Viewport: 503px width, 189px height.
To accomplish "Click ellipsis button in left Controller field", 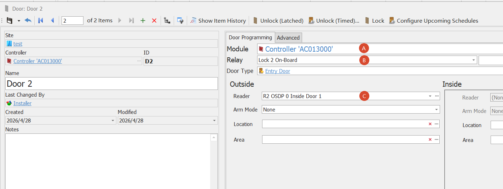I will [139, 61].
